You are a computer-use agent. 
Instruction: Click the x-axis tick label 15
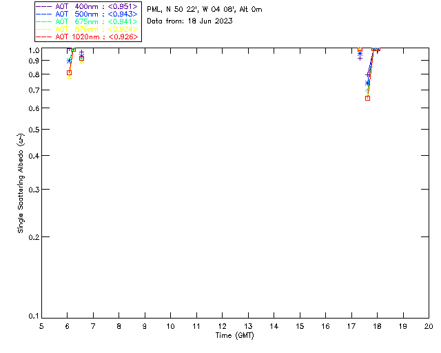click(300, 326)
